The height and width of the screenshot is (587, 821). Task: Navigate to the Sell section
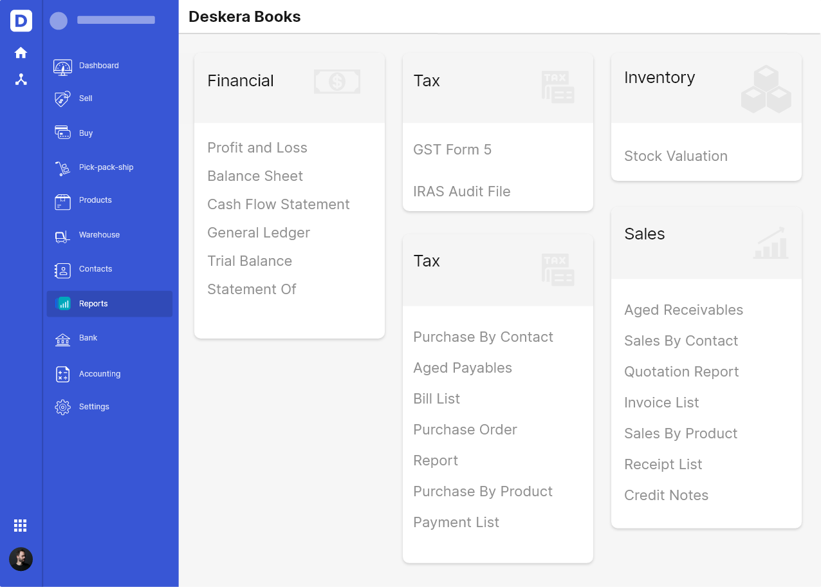[109, 98]
